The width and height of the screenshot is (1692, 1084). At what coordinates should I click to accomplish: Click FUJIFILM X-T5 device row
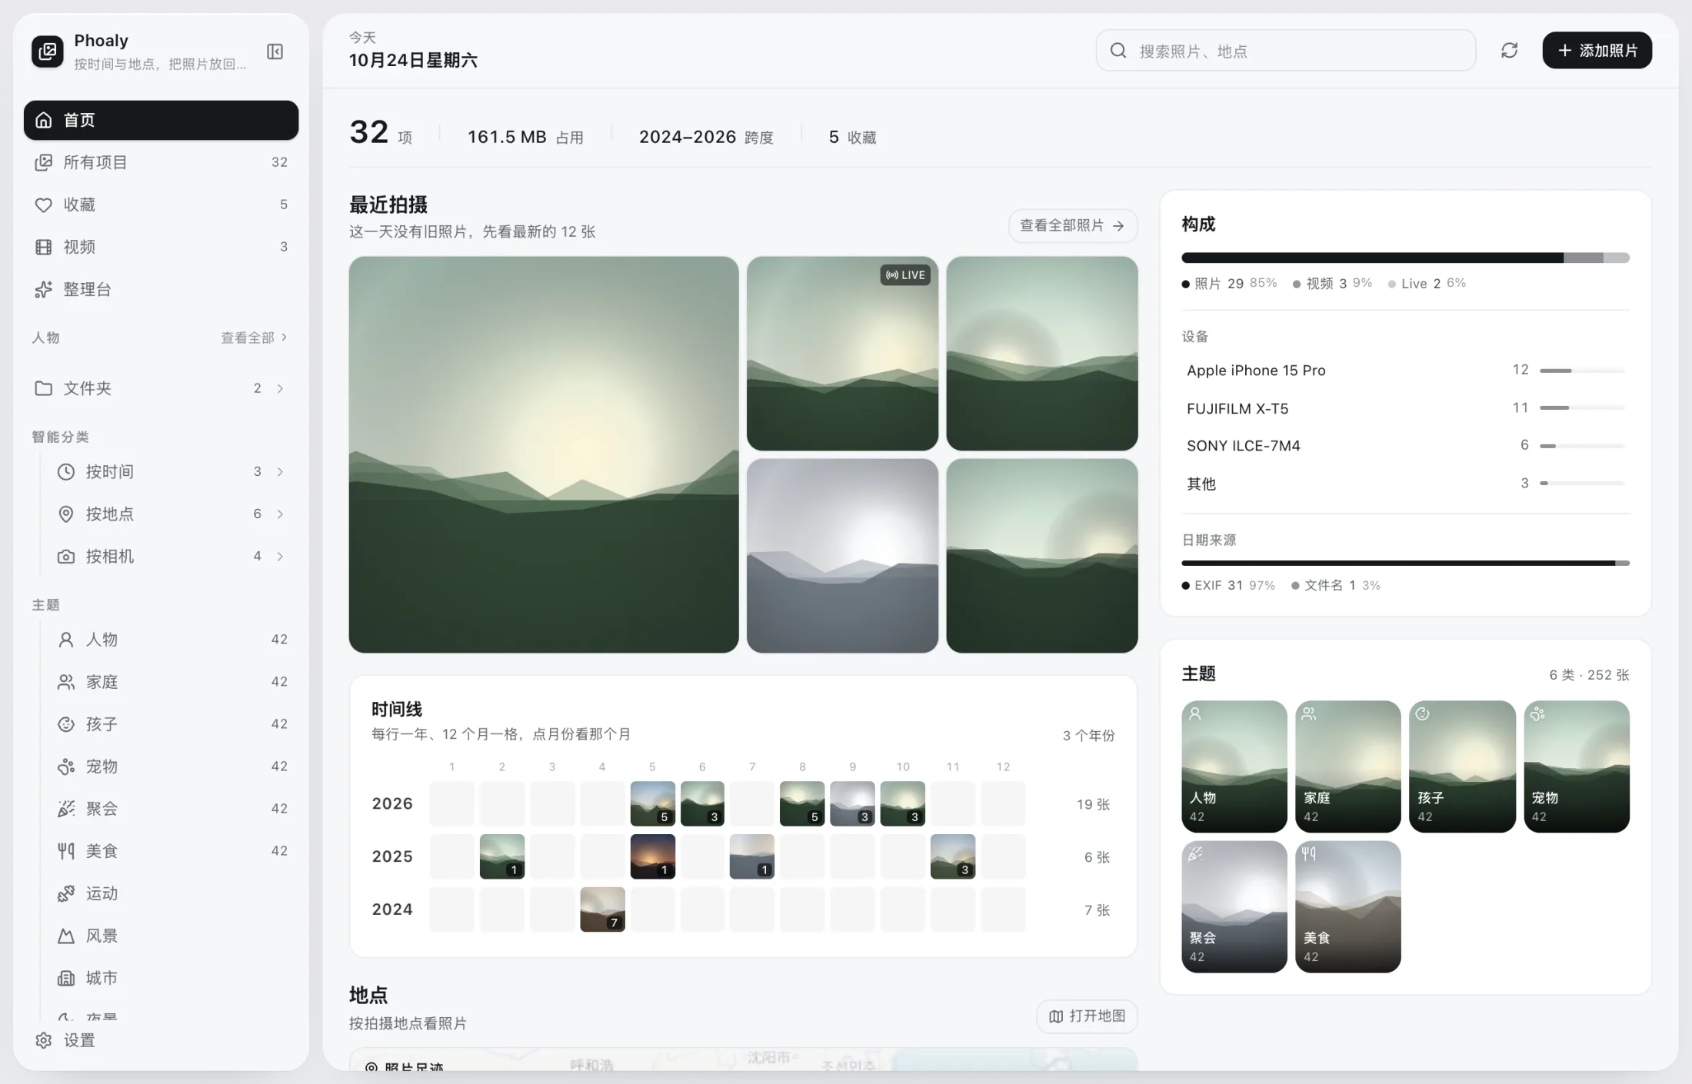[1405, 408]
